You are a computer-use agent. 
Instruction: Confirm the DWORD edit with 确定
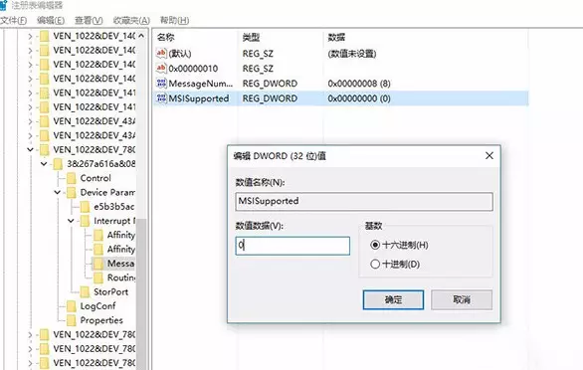pyautogui.click(x=393, y=299)
